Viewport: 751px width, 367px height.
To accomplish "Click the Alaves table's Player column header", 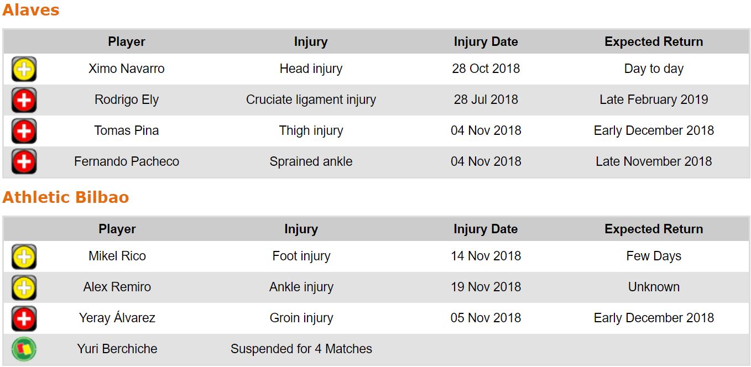I will (127, 41).
